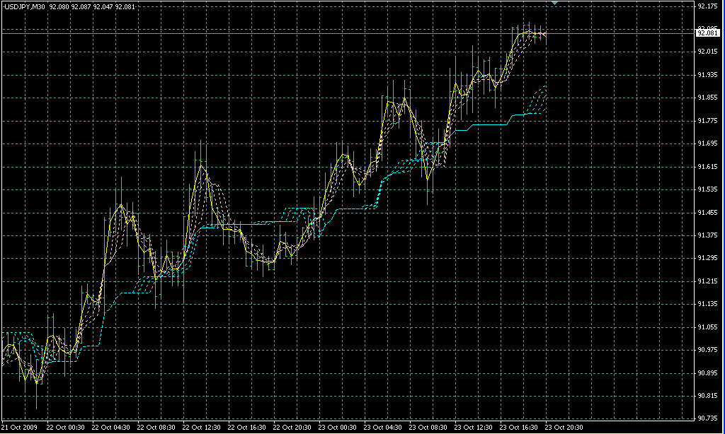The width and height of the screenshot is (725, 434).
Task: Click the USDJPY,M30 chart title text
Action: point(25,6)
